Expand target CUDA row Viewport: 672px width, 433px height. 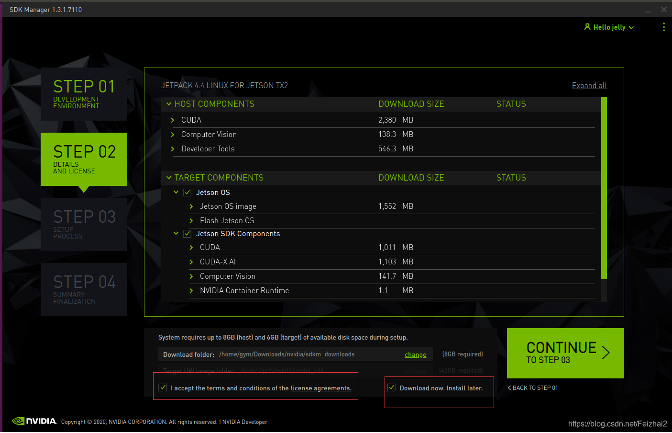(x=191, y=248)
